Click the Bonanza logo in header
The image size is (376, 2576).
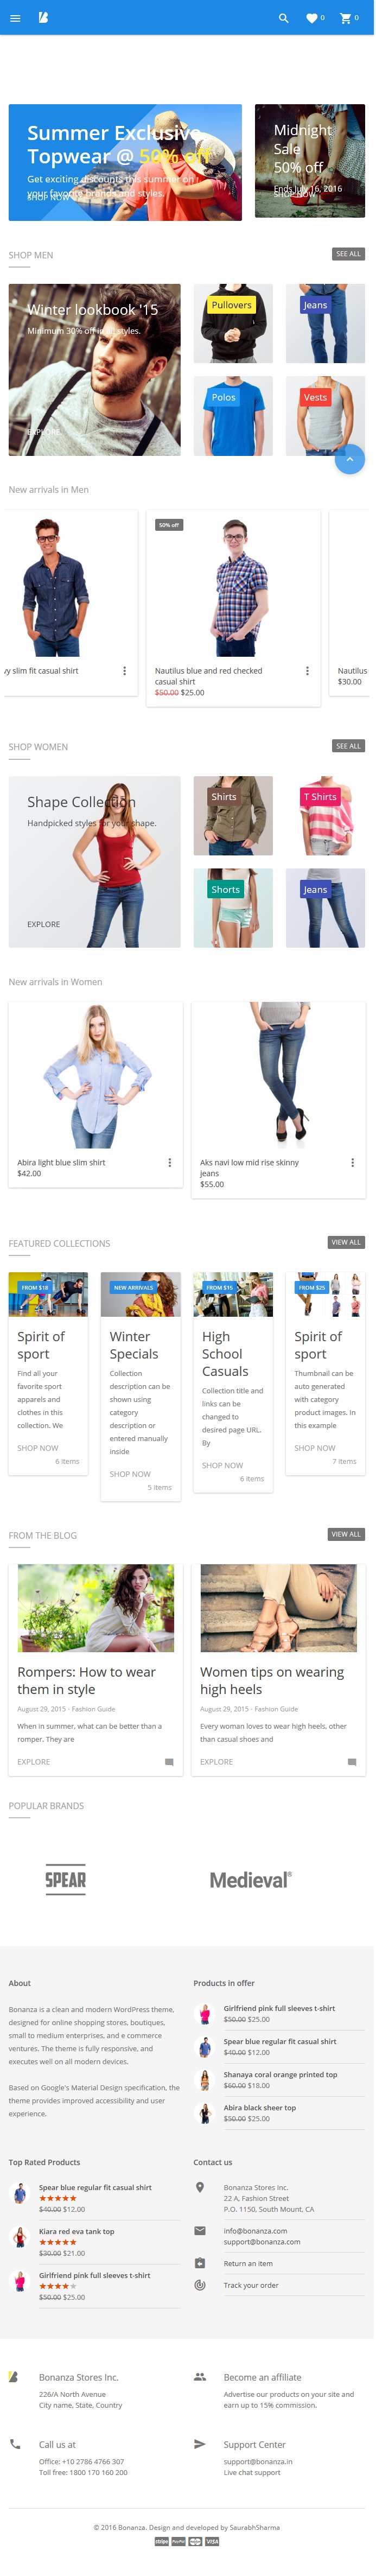click(44, 18)
